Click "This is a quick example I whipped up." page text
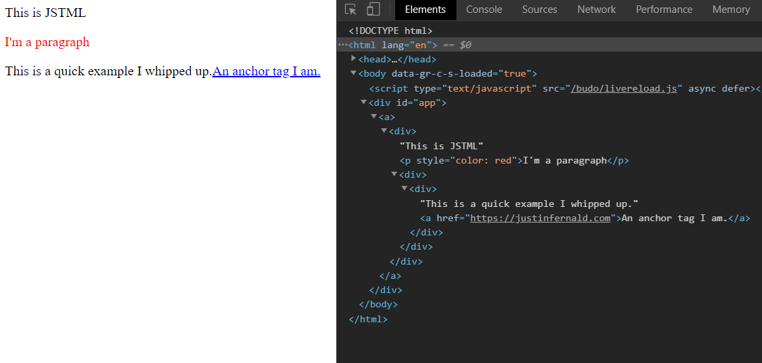762x363 pixels. (109, 71)
